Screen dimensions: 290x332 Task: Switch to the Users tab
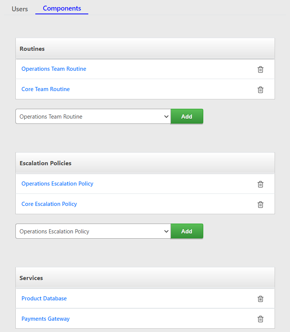point(20,9)
